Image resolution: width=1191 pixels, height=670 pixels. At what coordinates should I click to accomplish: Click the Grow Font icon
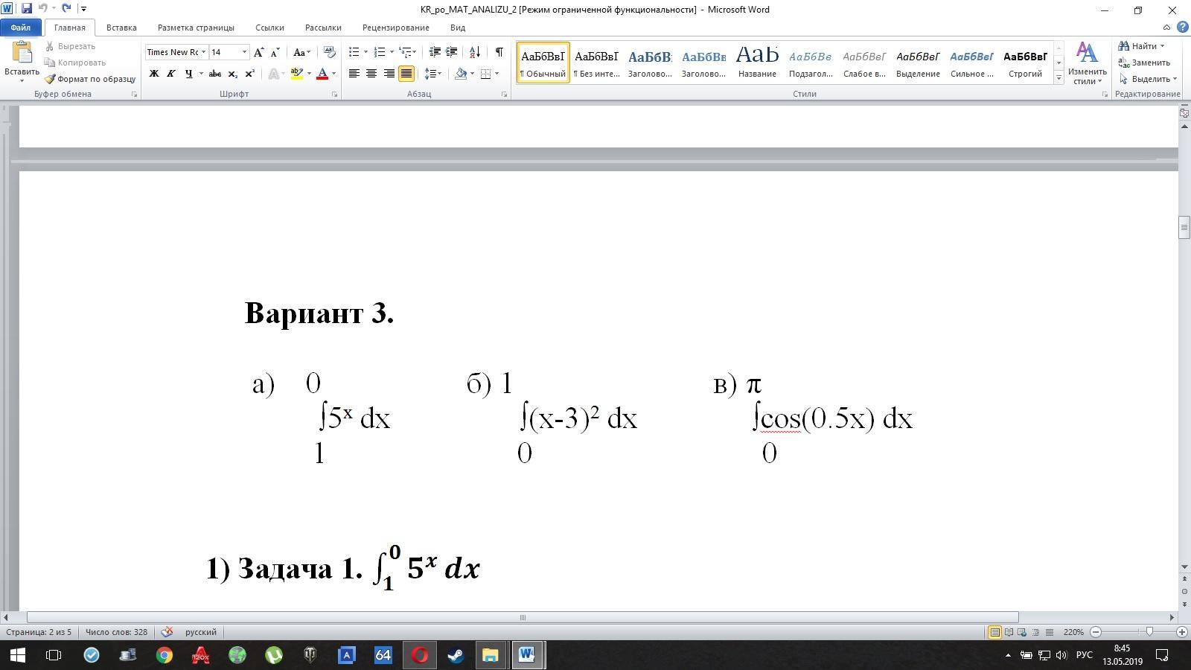click(258, 52)
